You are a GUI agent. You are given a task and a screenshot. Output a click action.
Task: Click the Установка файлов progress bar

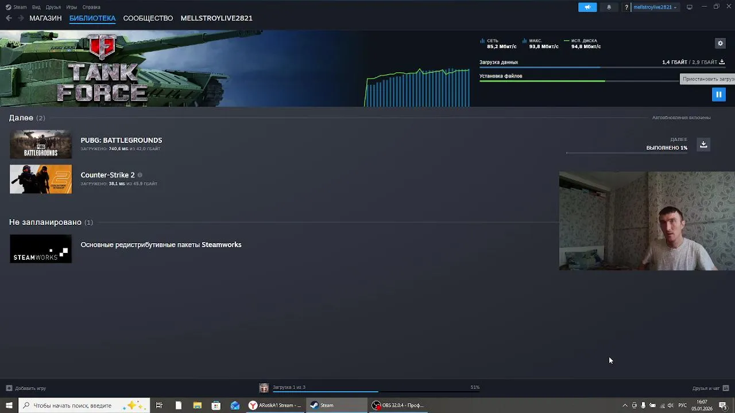coord(579,81)
